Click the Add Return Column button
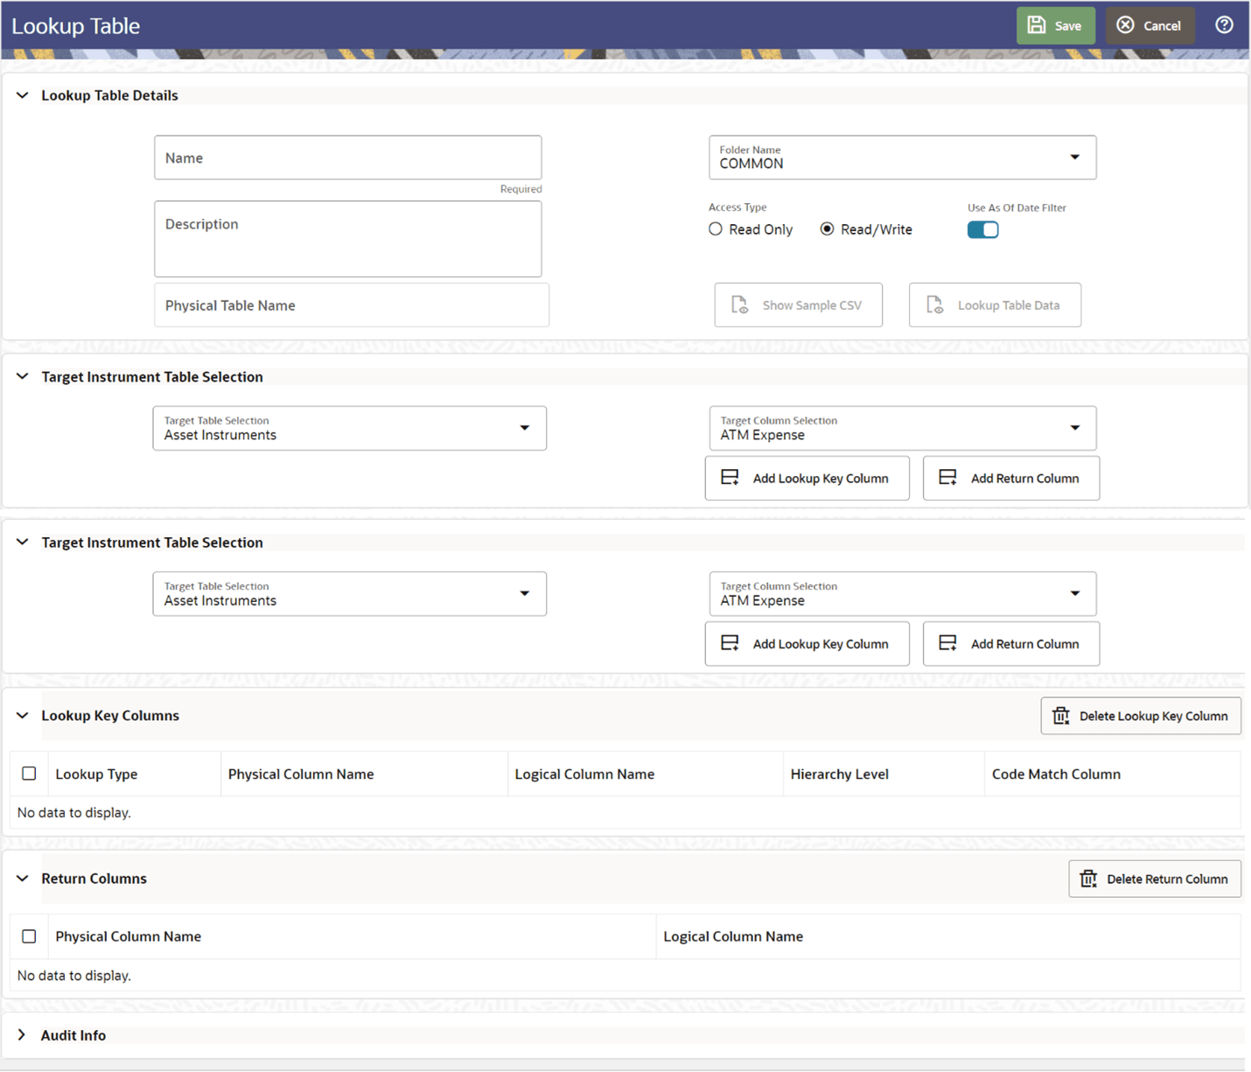This screenshot has width=1251, height=1072. click(x=1011, y=478)
